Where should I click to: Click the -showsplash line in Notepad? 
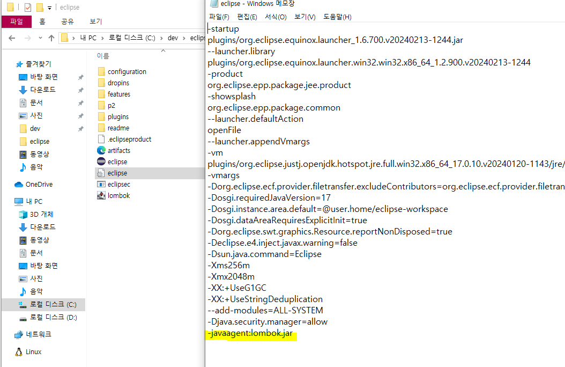(232, 96)
